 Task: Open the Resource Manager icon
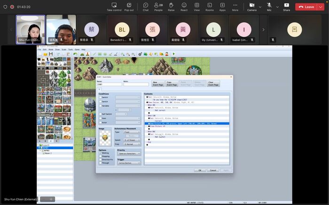161,54
